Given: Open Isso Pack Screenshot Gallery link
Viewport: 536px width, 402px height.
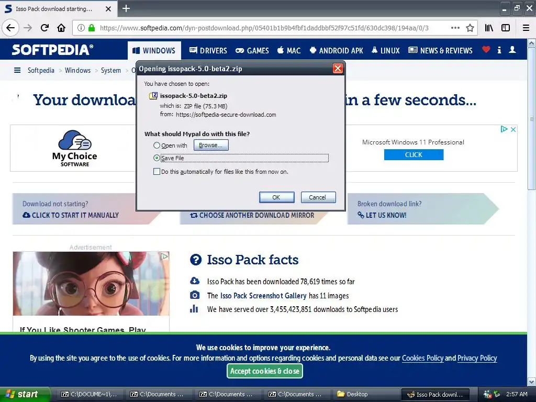Looking at the screenshot, I should click(263, 296).
